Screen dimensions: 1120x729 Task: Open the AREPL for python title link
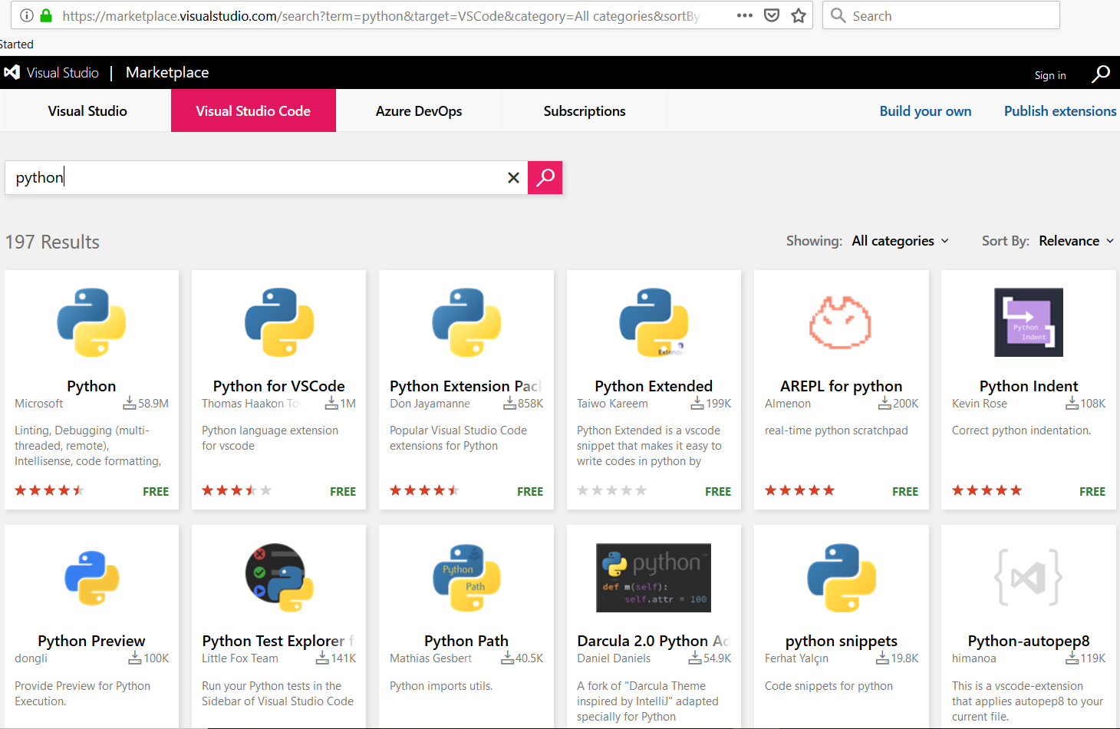[841, 386]
